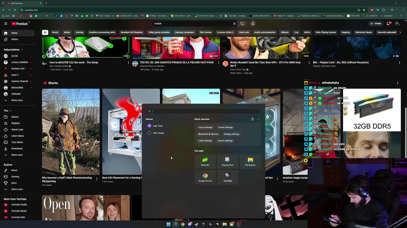The height and width of the screenshot is (228, 407).
Task: Open Windows Start button on taskbar
Action: [x=169, y=224]
